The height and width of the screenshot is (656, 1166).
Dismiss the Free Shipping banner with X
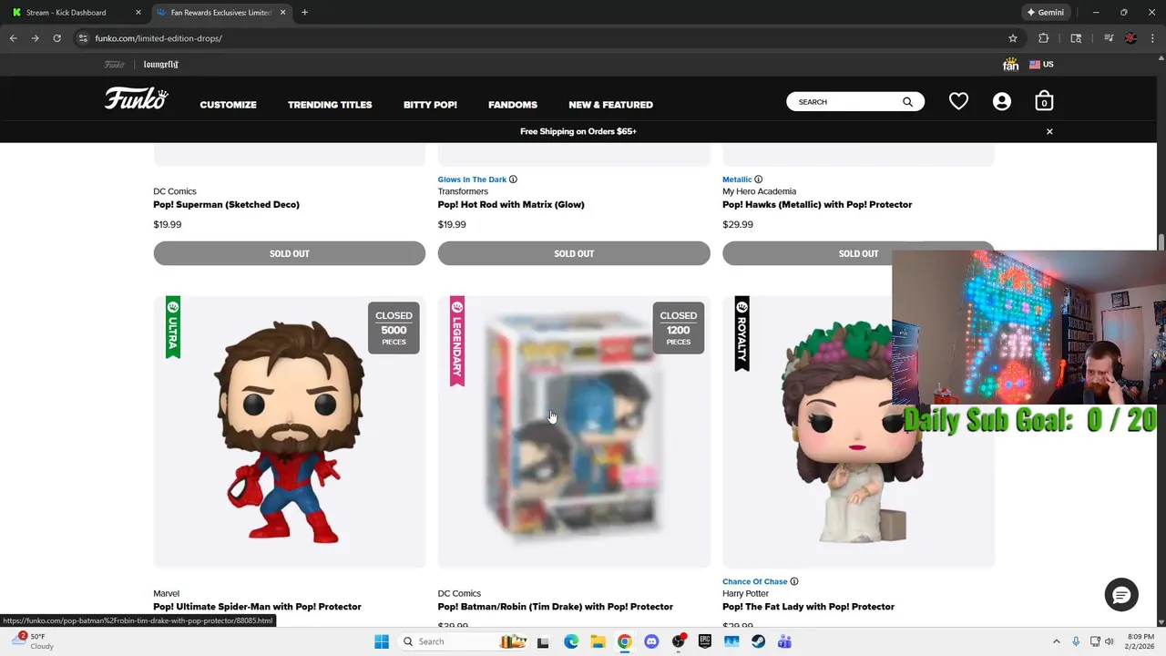(x=1049, y=131)
